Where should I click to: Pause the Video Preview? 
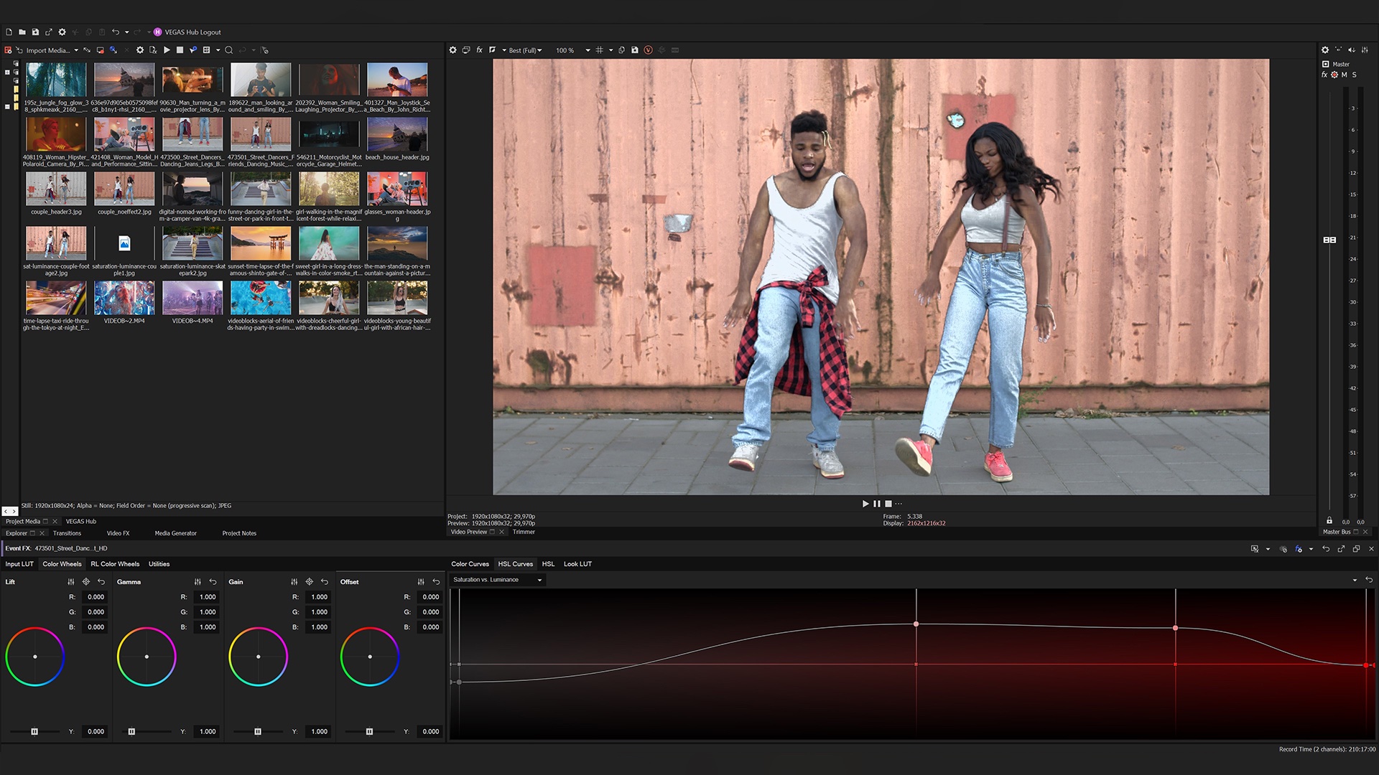click(877, 504)
